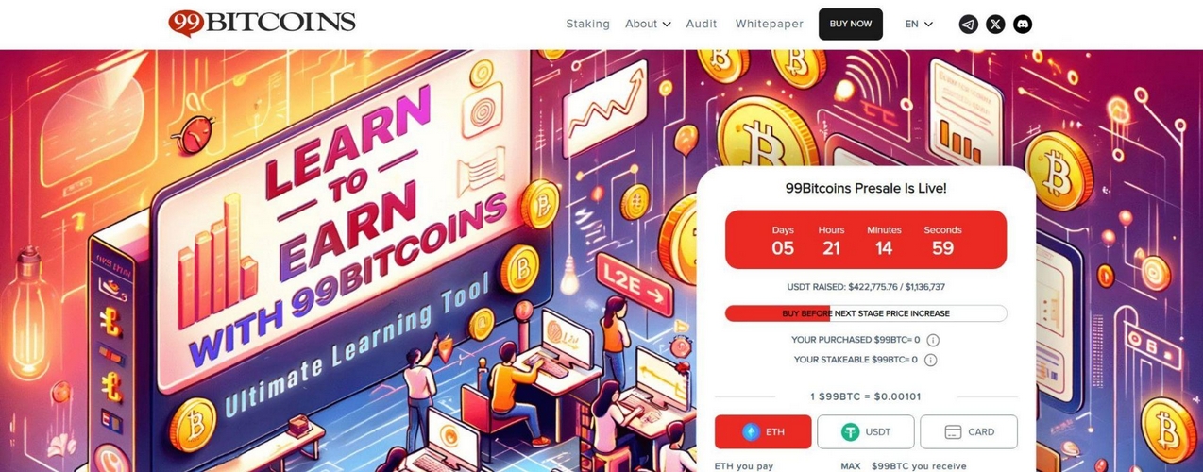
Task: Open the Telegram icon link
Action: [968, 25]
